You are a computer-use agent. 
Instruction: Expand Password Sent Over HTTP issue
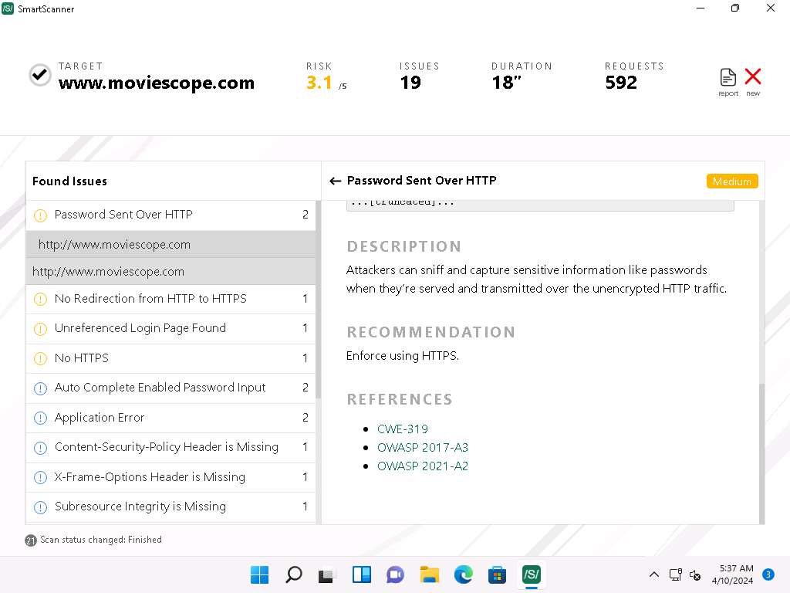click(x=123, y=215)
